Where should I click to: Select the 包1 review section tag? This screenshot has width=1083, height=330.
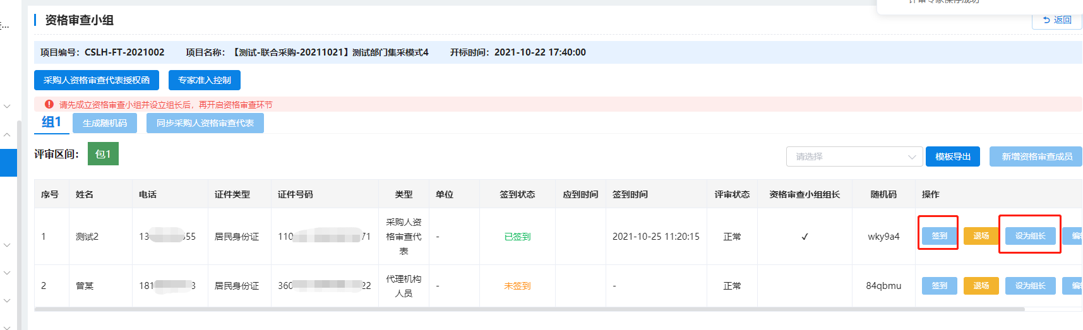click(x=103, y=154)
